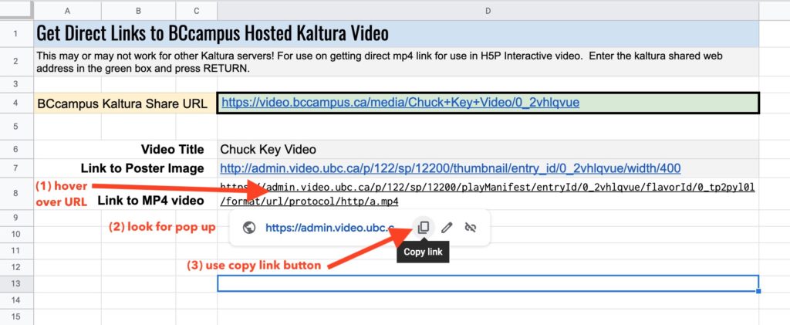Select the selected empty cell in row 13

tap(488, 283)
